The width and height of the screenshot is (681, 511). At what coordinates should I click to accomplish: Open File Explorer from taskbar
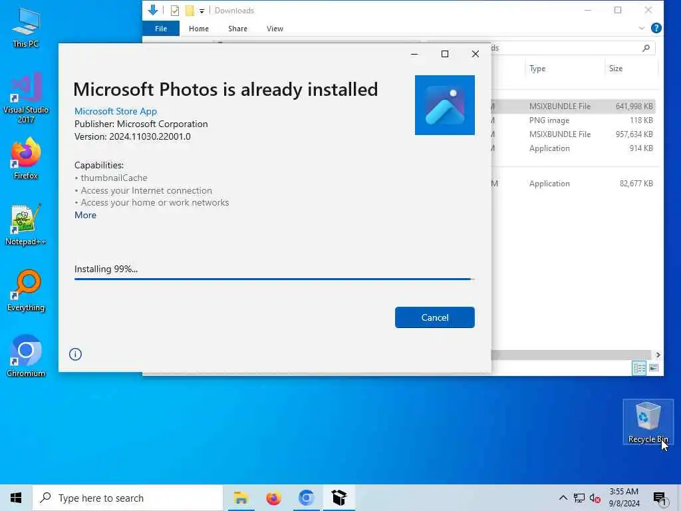pos(241,498)
